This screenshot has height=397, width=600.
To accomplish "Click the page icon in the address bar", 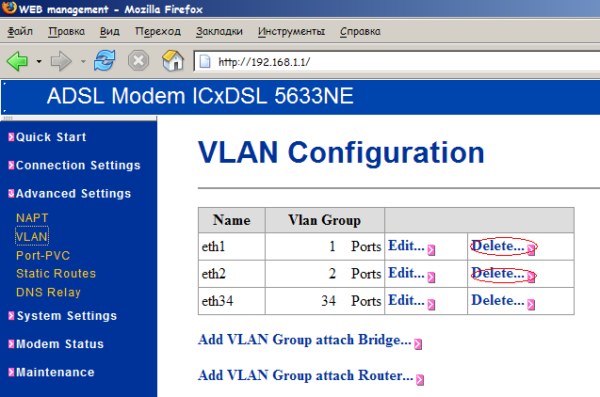I will 205,61.
